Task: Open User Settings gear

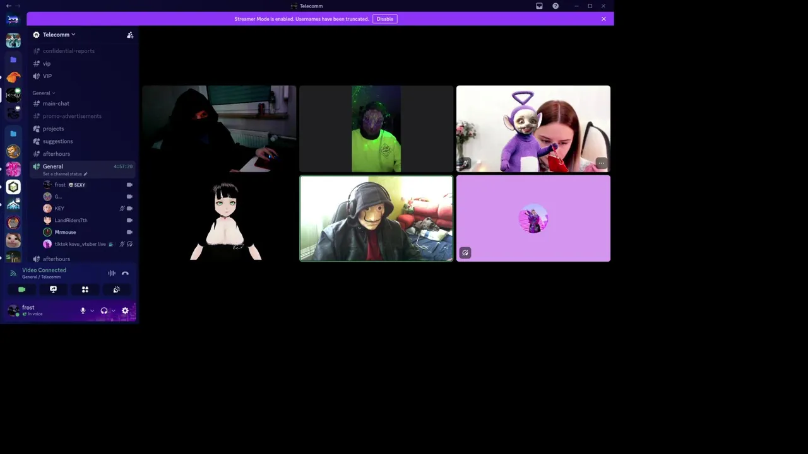Action: point(125,311)
